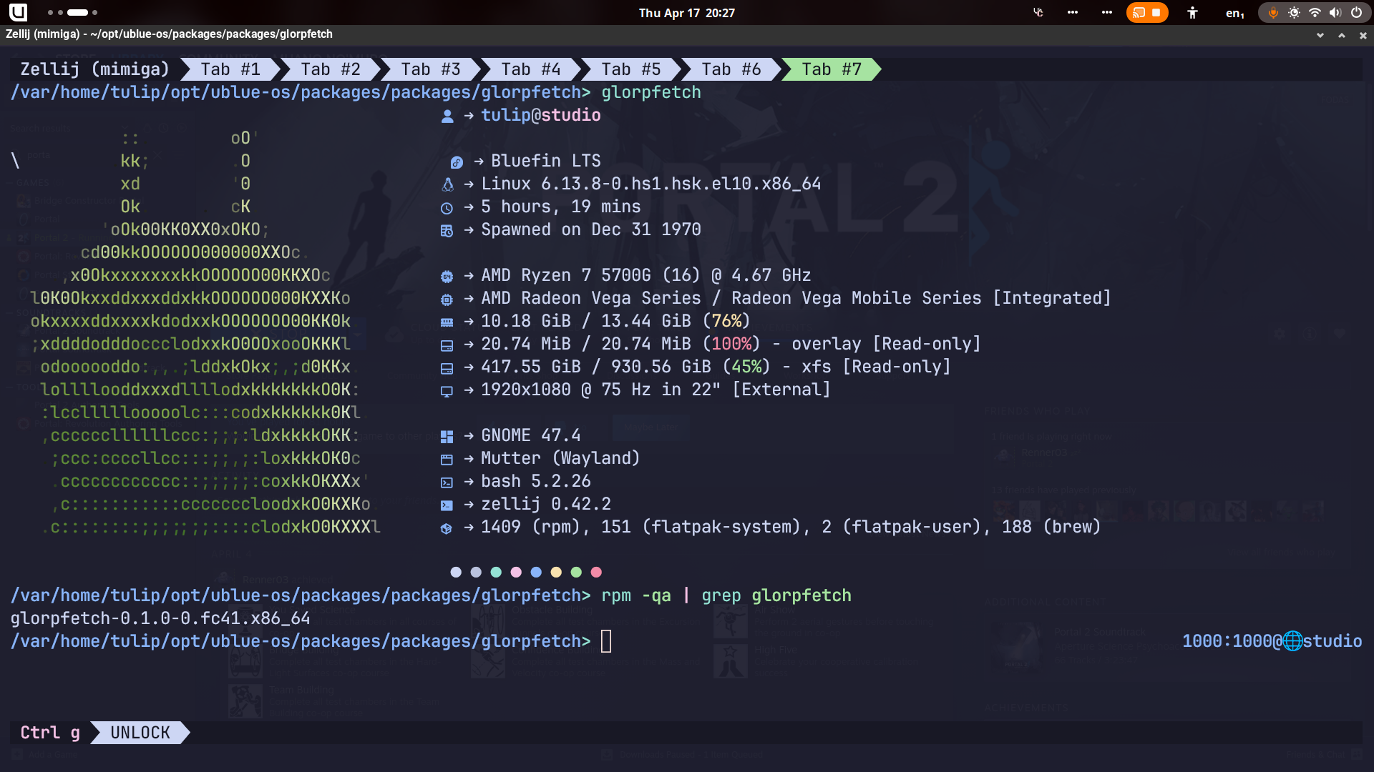Click the window icon beside Mutter (Wayland)
This screenshot has height=772, width=1374.
tap(447, 460)
